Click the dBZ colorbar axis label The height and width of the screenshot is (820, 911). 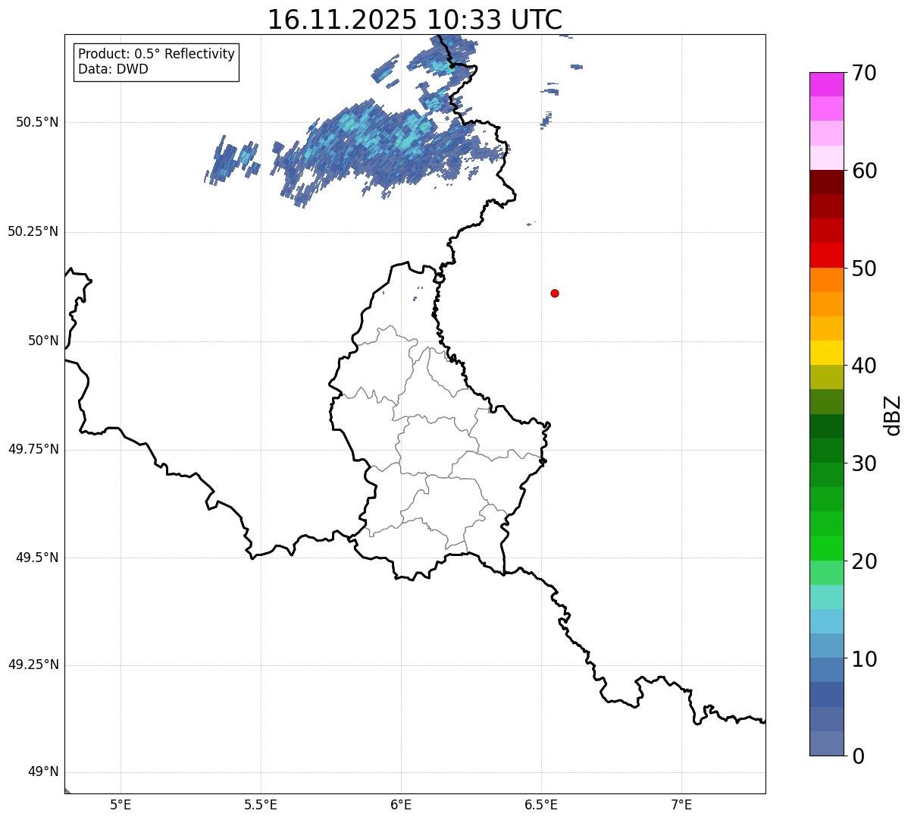893,414
